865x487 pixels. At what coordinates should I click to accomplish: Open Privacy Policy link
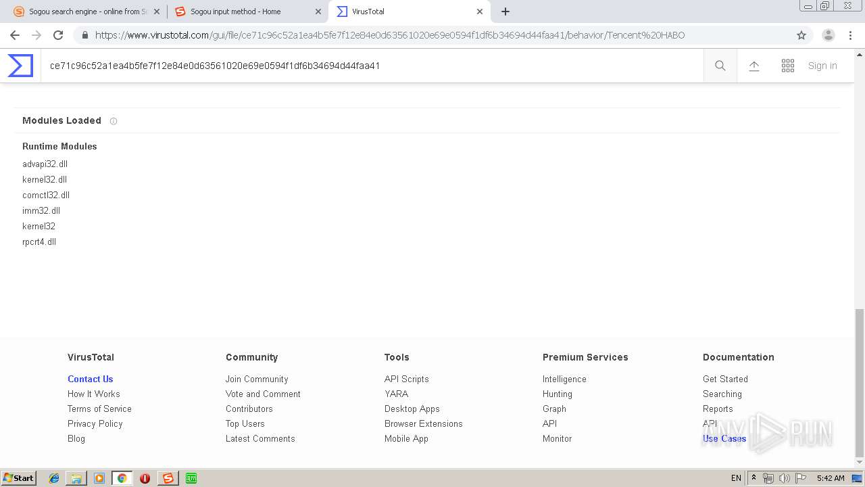95,423
